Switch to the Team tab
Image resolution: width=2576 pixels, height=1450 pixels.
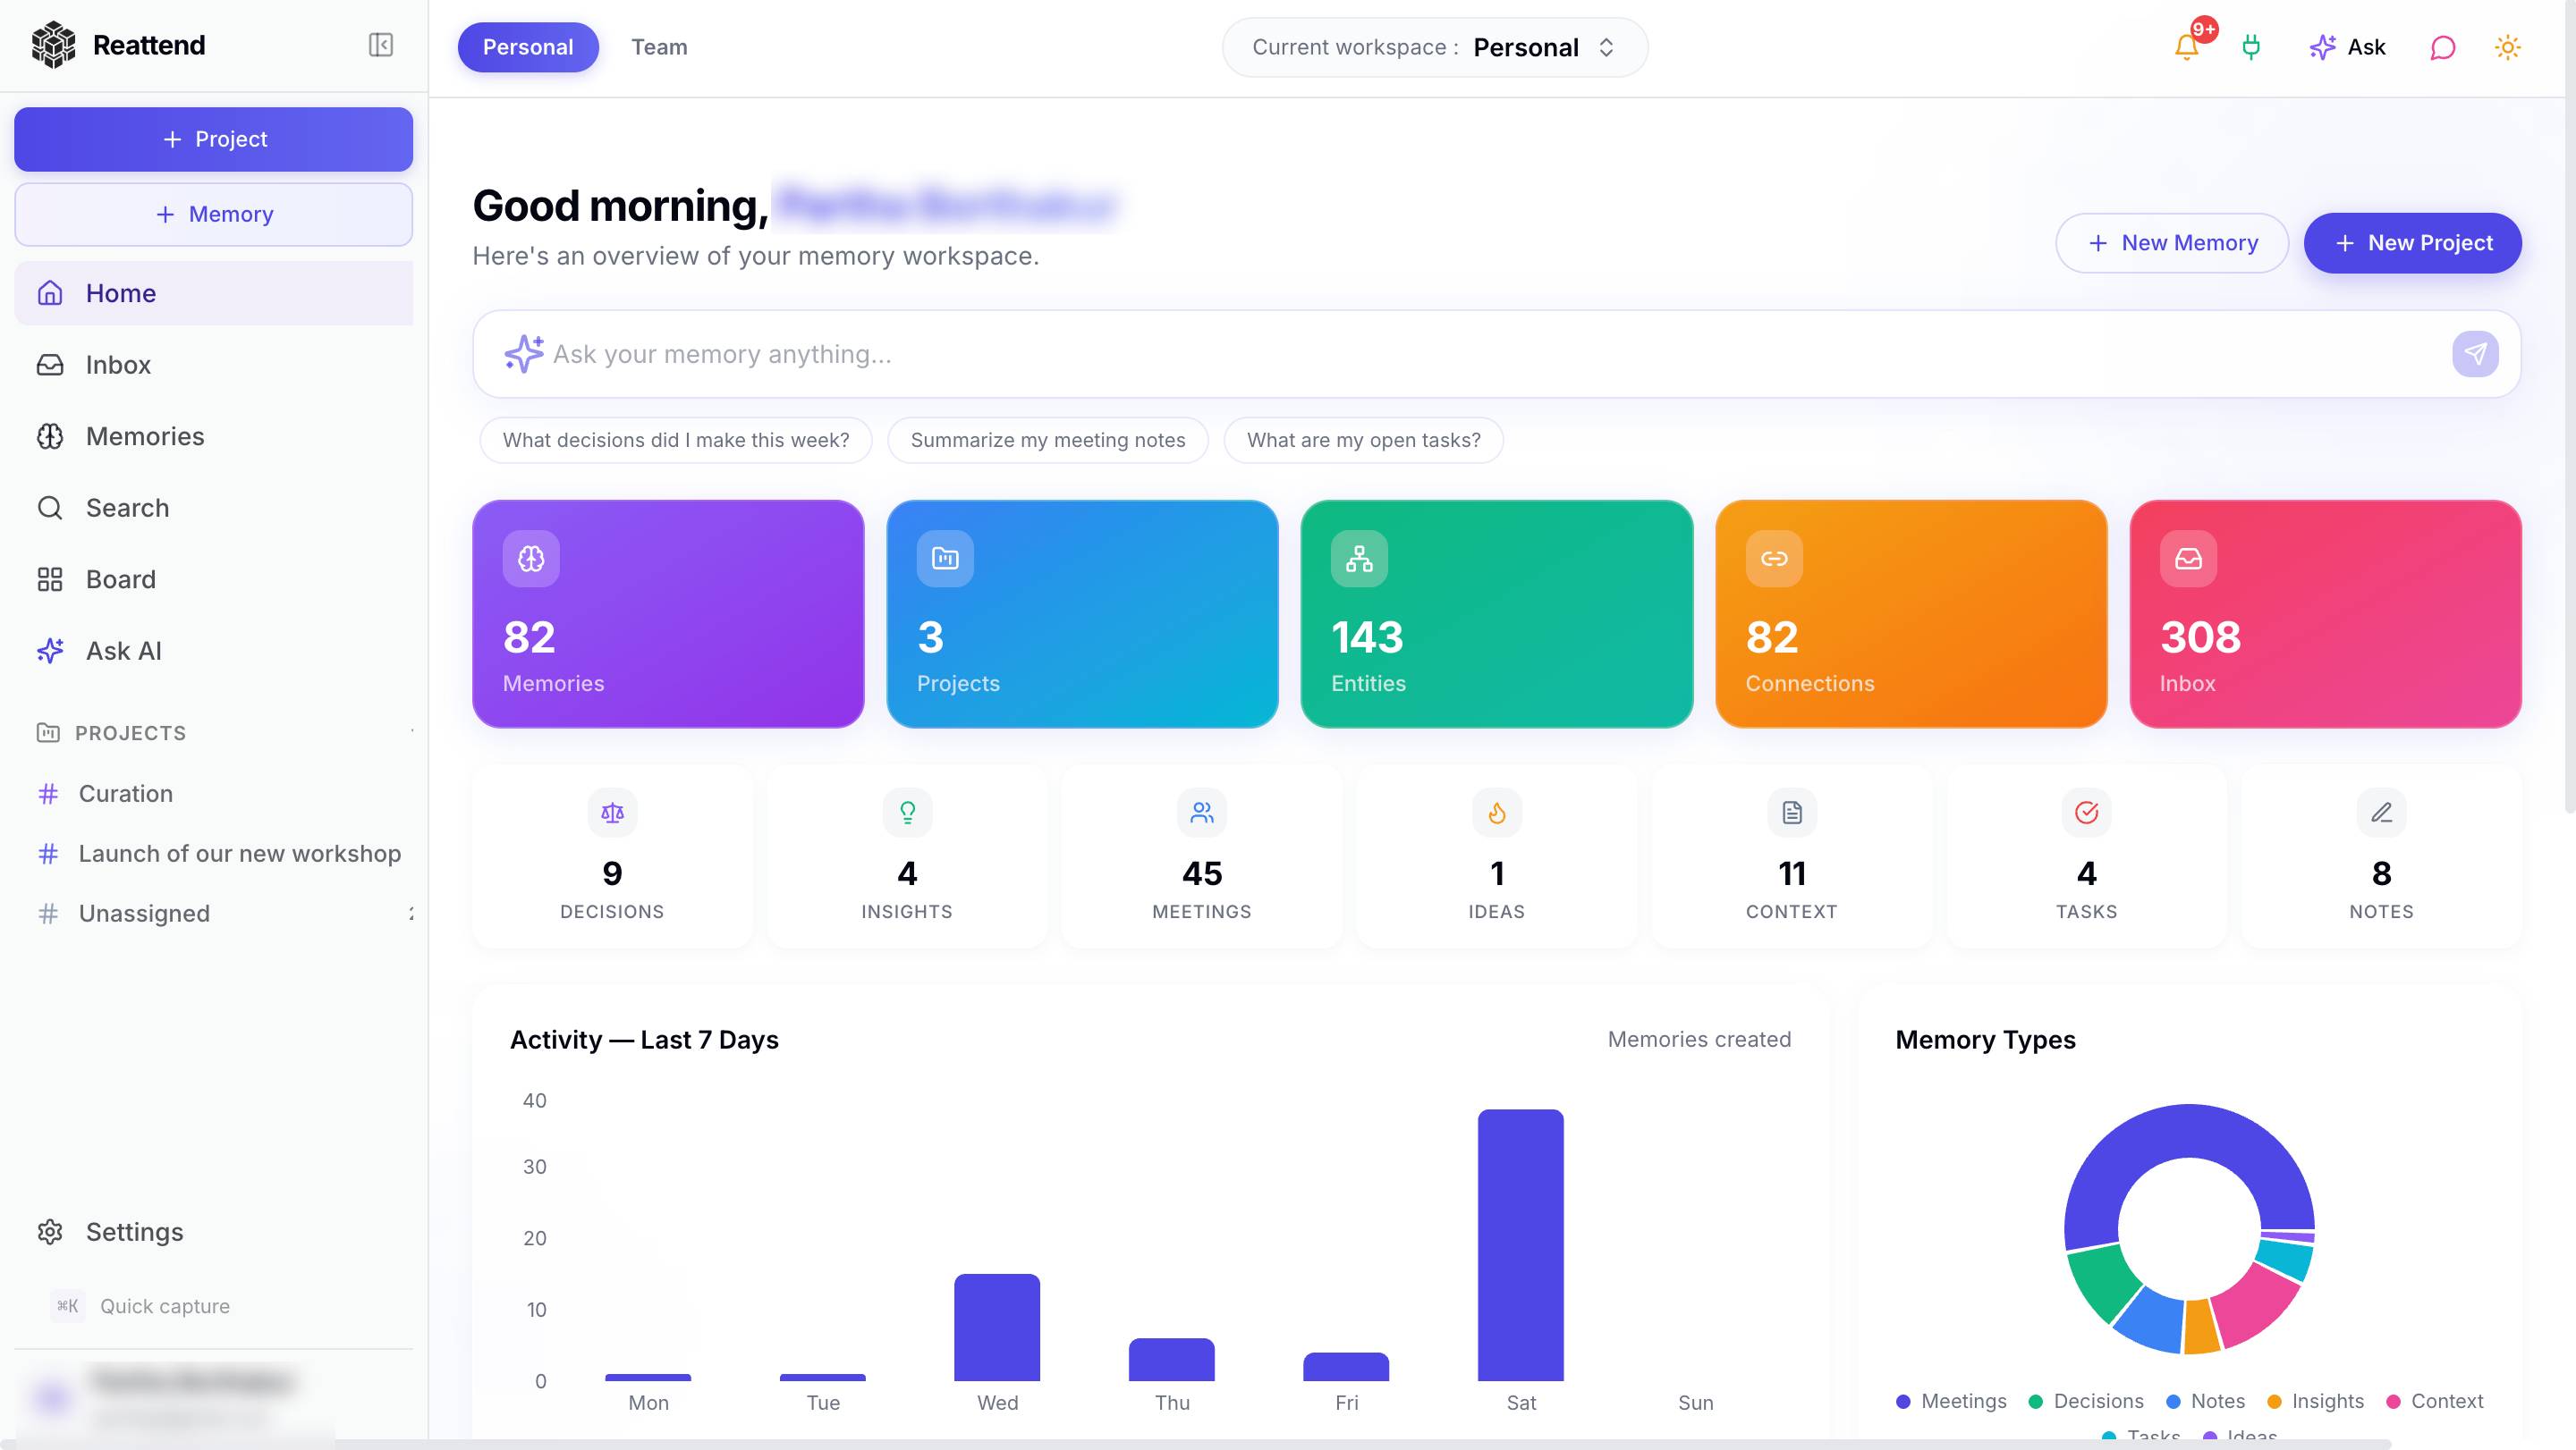[659, 47]
